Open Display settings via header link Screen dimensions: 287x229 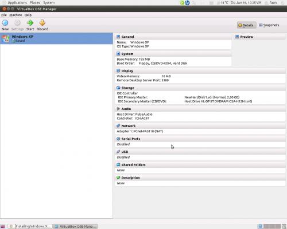click(x=127, y=71)
